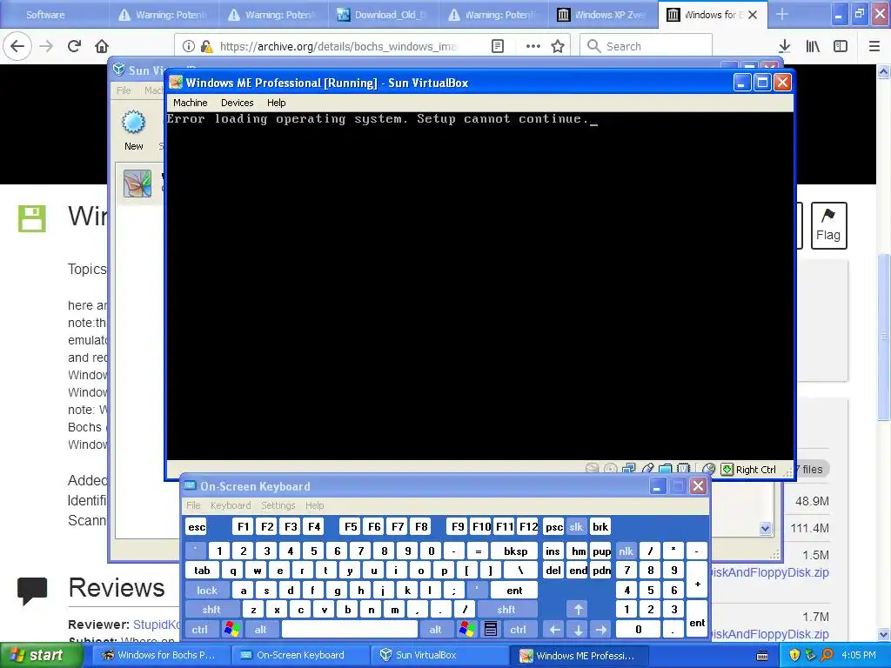The image size is (891, 668).
Task: Click the address bar URL field
Action: pos(338,46)
